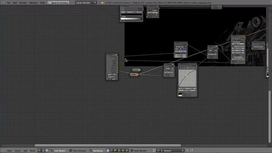Open the Single layer dropdown in Render Layers node
The height and width of the screenshot is (153, 272).
coord(112,76)
